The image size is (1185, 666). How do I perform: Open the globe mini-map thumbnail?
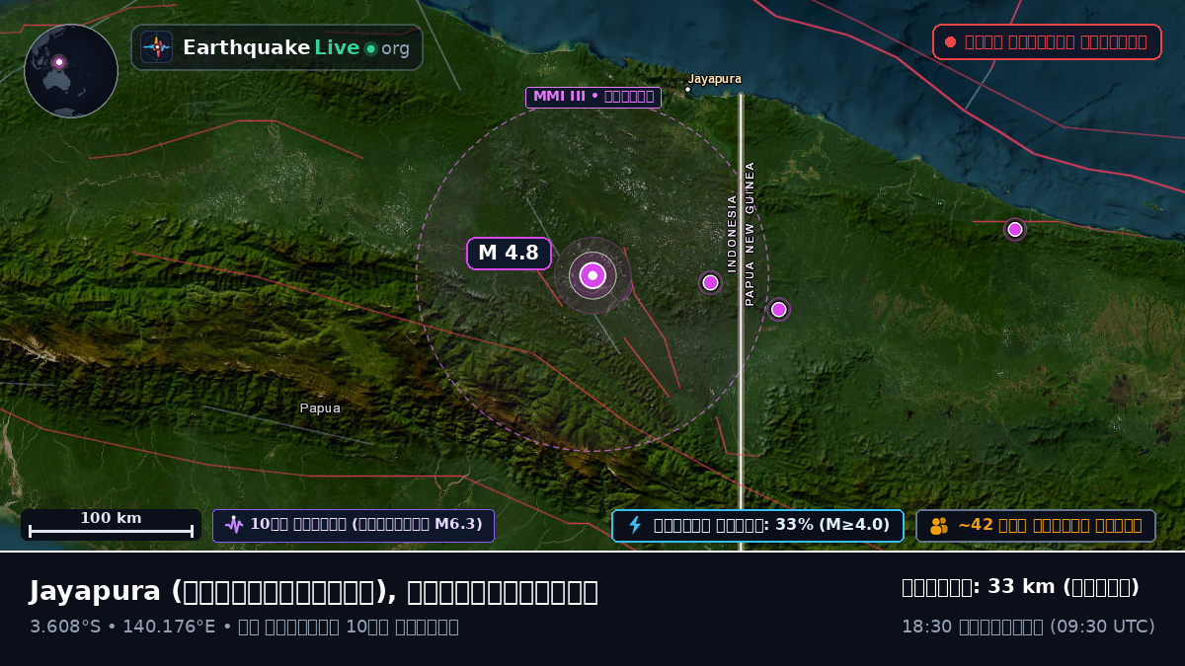click(x=71, y=71)
